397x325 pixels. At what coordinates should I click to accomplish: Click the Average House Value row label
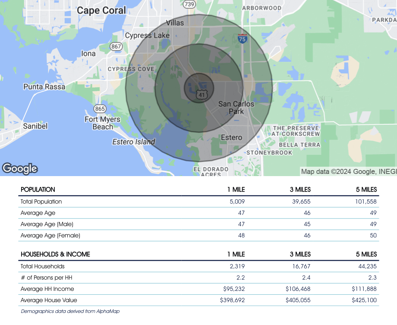pyautogui.click(x=49, y=300)
